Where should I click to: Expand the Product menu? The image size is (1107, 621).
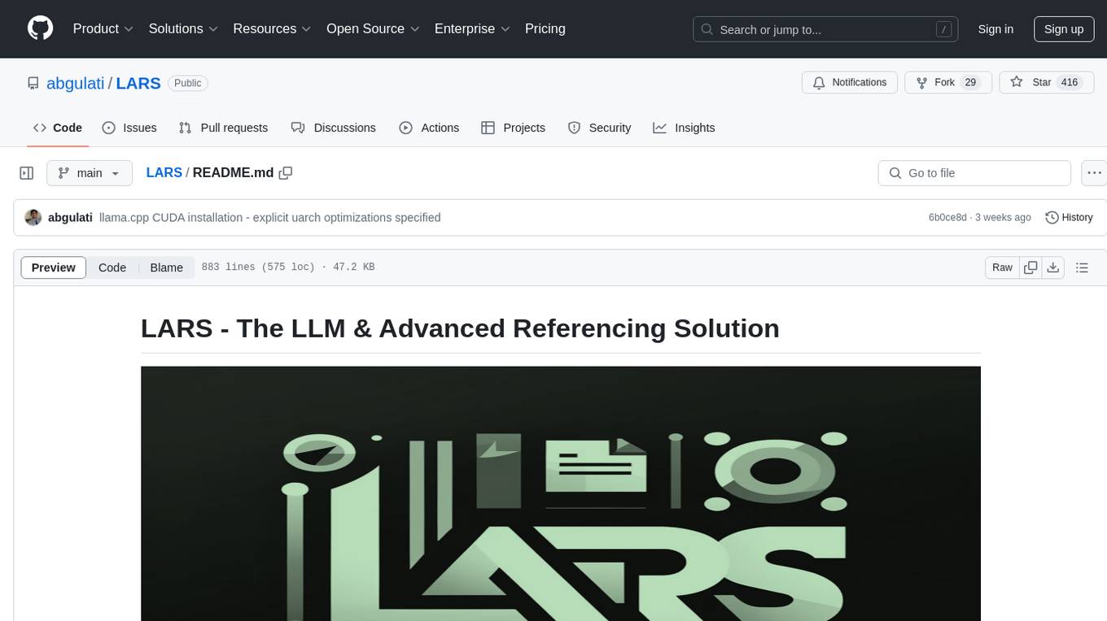click(x=103, y=28)
